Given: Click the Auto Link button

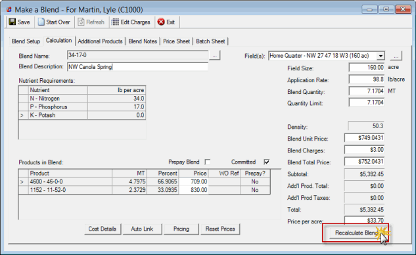Looking at the screenshot, I should click(142, 229).
